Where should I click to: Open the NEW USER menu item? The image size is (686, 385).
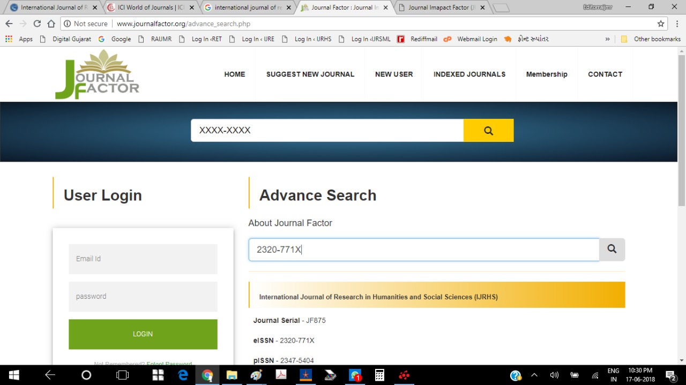coord(394,74)
